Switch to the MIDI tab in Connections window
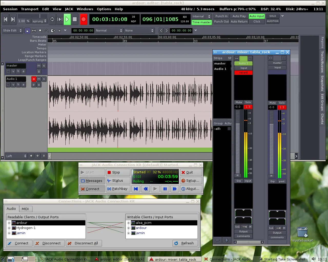This screenshot has height=262, width=328. [26, 209]
